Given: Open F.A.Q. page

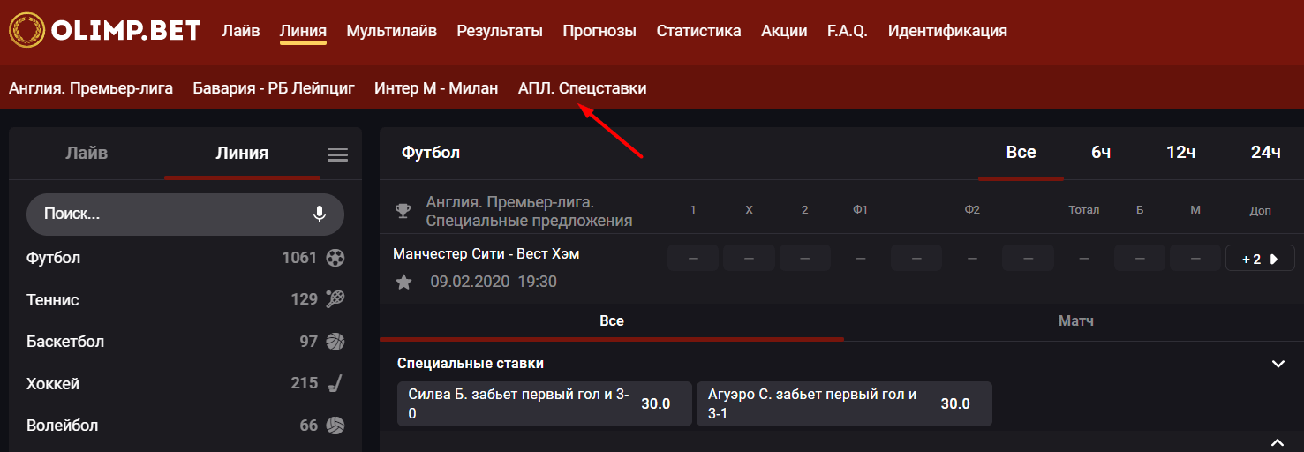Looking at the screenshot, I should click(x=848, y=31).
